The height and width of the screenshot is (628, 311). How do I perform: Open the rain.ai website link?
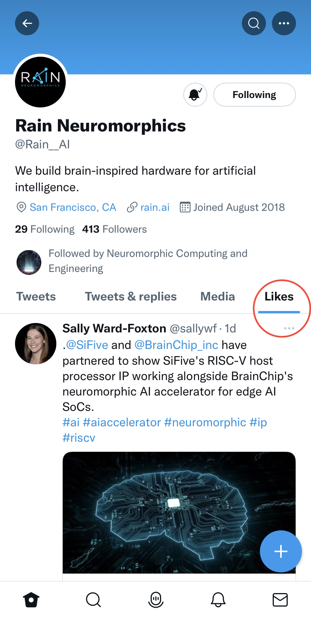(155, 207)
